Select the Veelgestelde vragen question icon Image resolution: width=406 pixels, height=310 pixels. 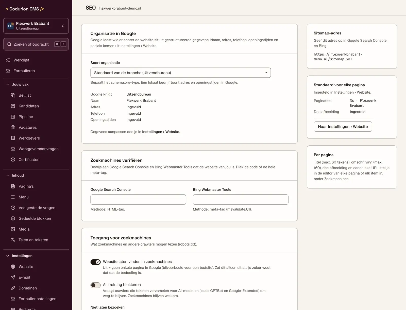(13, 208)
